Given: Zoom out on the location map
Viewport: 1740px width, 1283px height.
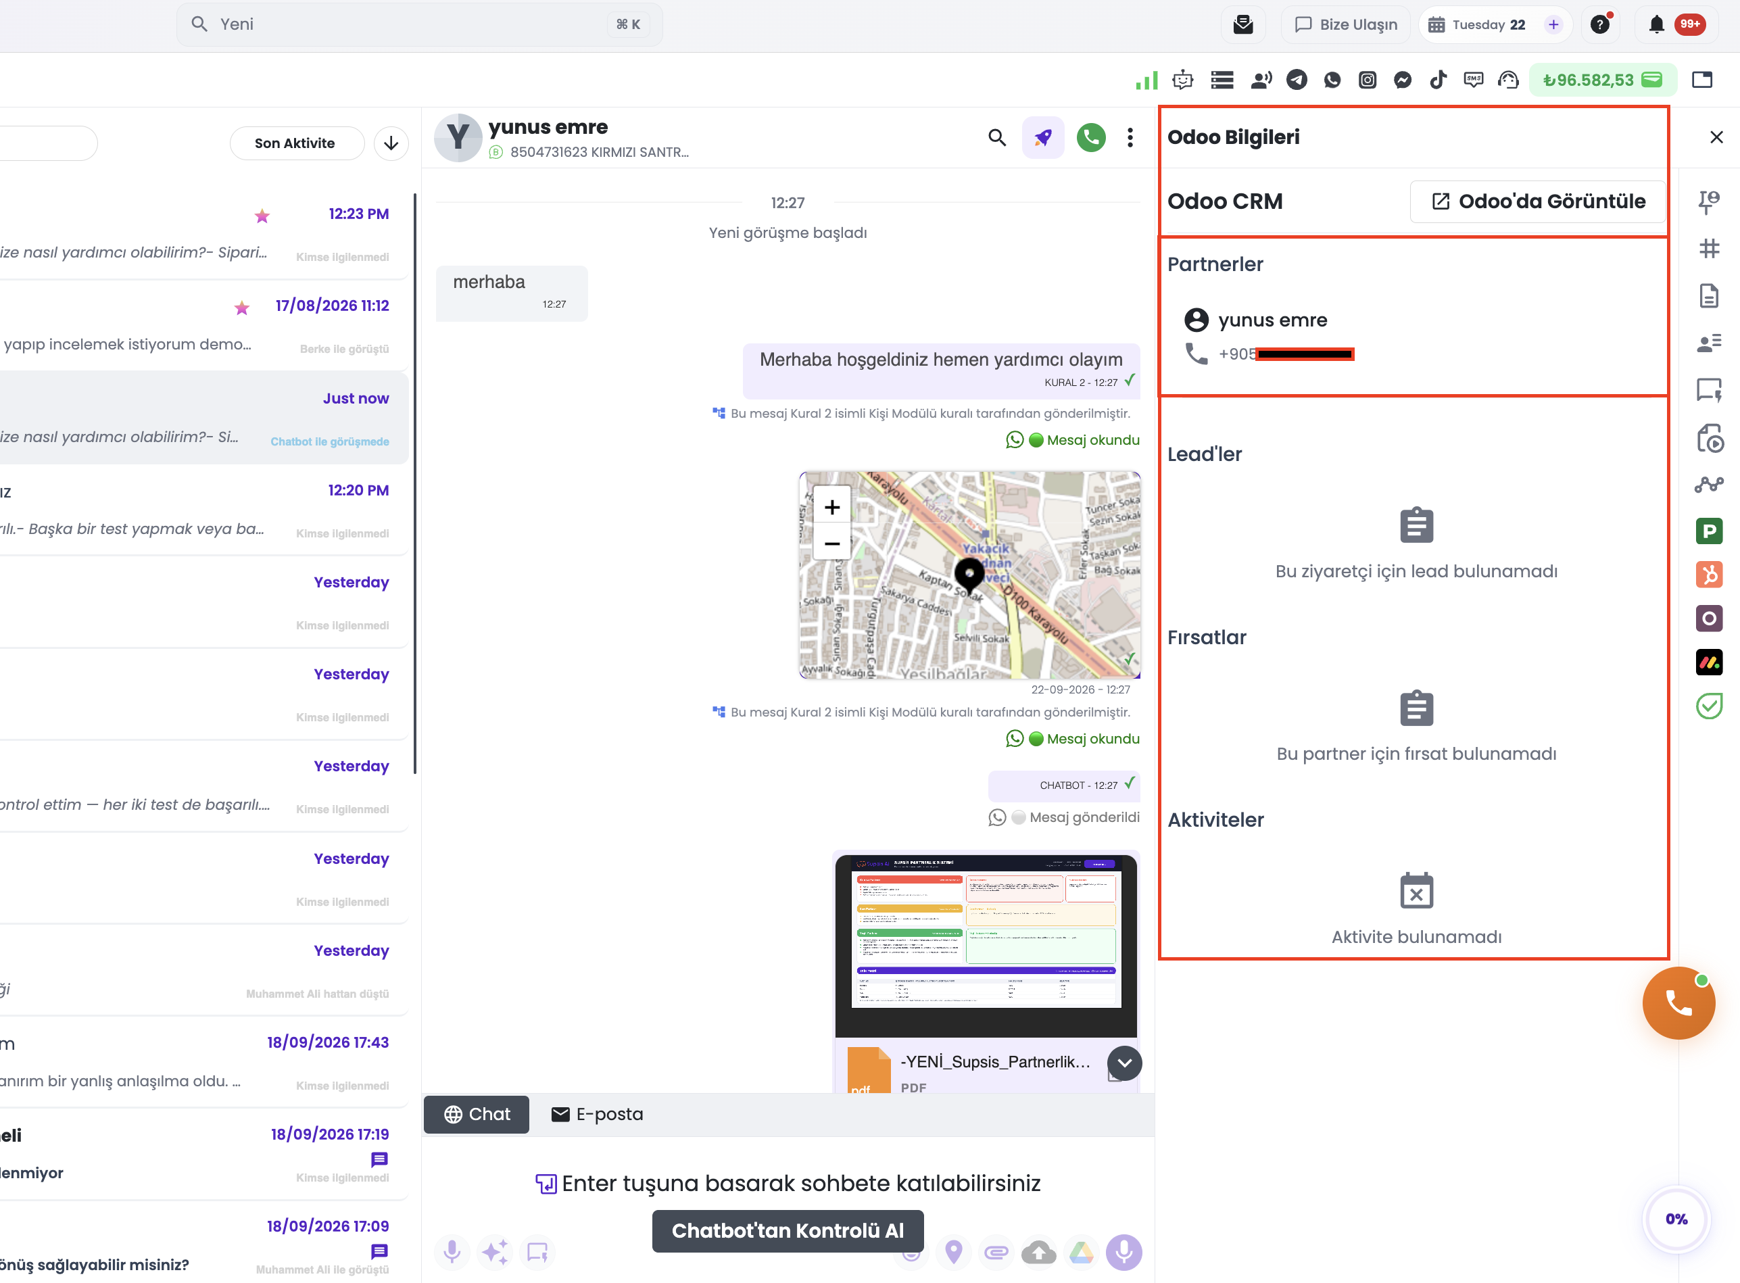Looking at the screenshot, I should point(831,543).
